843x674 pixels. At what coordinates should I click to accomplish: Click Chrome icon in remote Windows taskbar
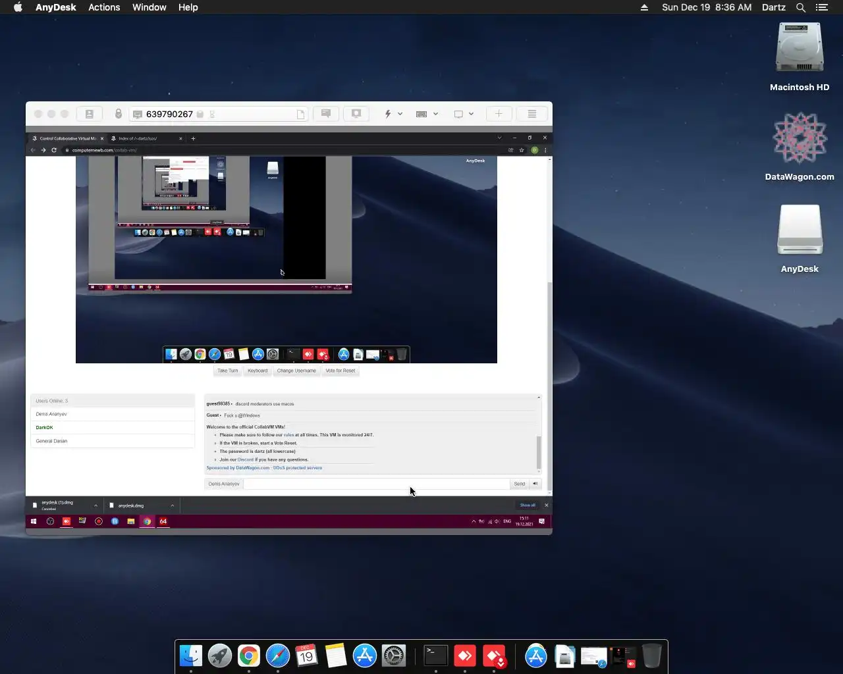[x=147, y=521]
